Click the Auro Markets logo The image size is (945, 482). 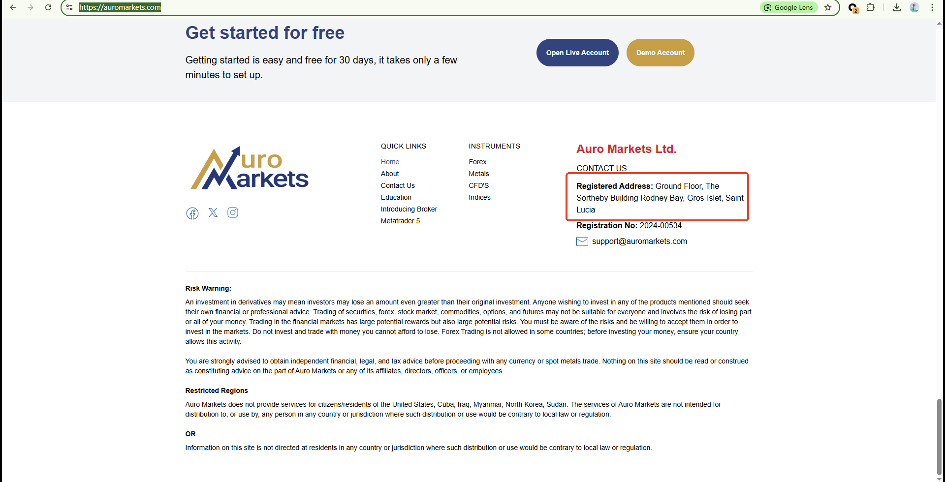pos(250,168)
